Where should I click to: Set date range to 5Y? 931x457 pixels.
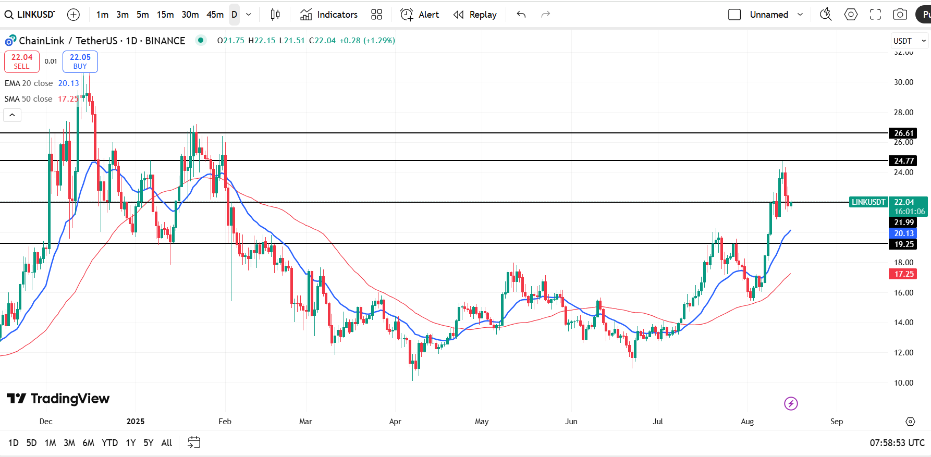(x=149, y=443)
